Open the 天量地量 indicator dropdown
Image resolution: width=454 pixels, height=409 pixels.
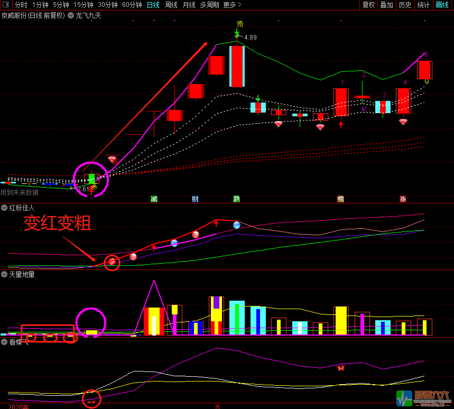(x=4, y=275)
